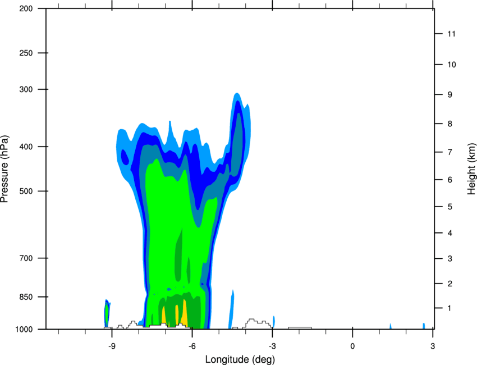Viewport: 477px width, 365px height.
Task: Click the 'Pressure (hPa)' axis title
Action: pos(4,169)
